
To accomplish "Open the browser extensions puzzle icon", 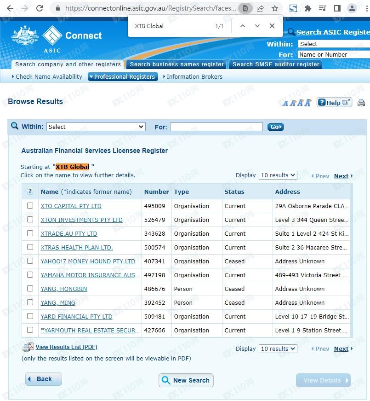I will click(x=308, y=8).
